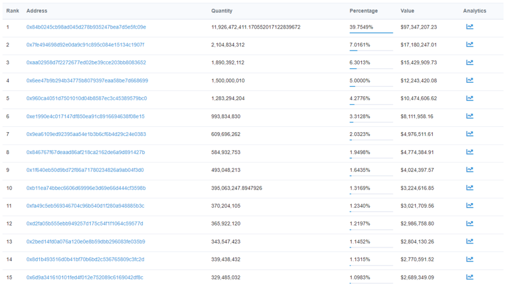The width and height of the screenshot is (506, 284).
Task: Select value $10,474,606.62
Action: 419,98
